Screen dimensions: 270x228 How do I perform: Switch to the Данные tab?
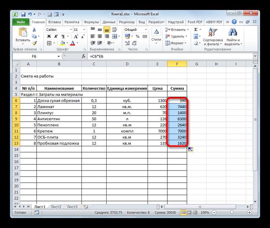point(109,22)
